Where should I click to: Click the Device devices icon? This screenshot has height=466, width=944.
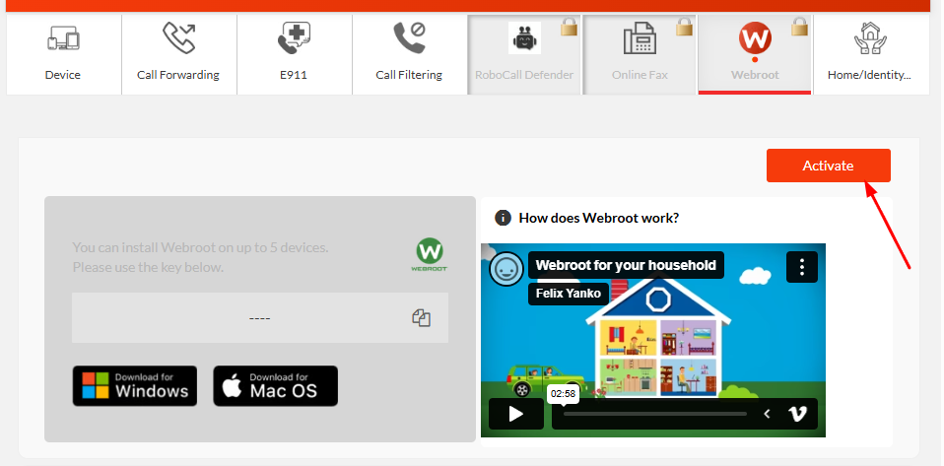pyautogui.click(x=63, y=37)
